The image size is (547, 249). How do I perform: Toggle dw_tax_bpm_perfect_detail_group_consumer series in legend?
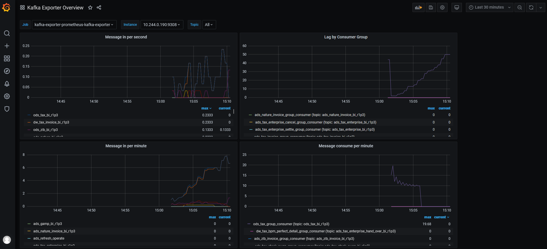click(x=326, y=231)
